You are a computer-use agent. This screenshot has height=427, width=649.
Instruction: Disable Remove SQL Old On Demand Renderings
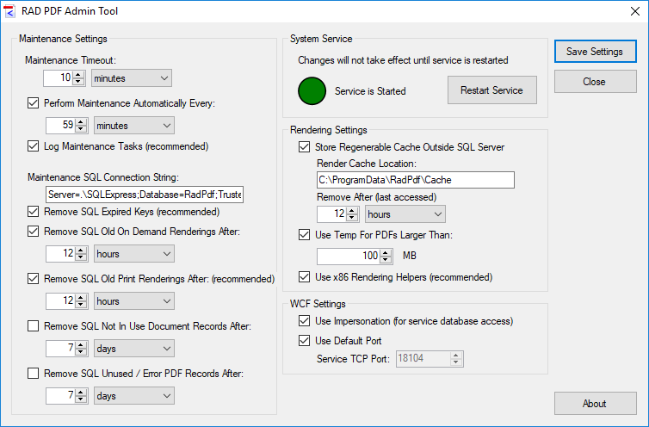(33, 232)
